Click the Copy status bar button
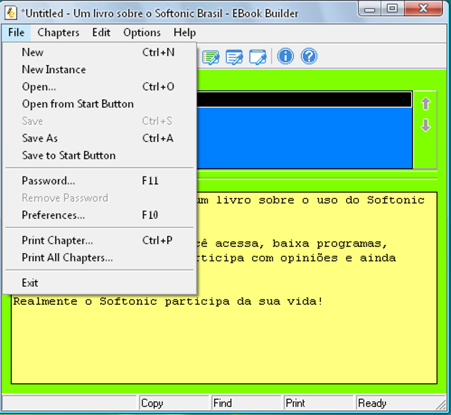Viewport: 451px width, 415px height. click(174, 402)
